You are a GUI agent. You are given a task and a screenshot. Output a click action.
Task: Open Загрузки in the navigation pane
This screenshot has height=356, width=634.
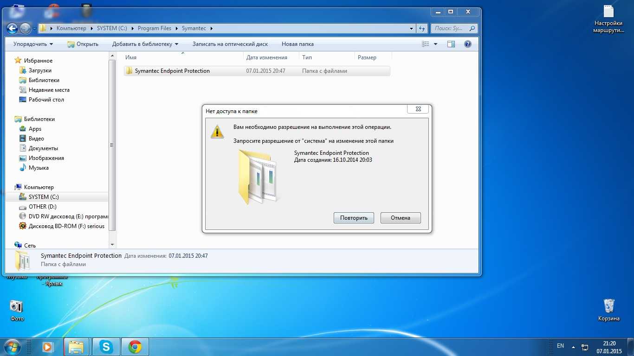click(35, 70)
